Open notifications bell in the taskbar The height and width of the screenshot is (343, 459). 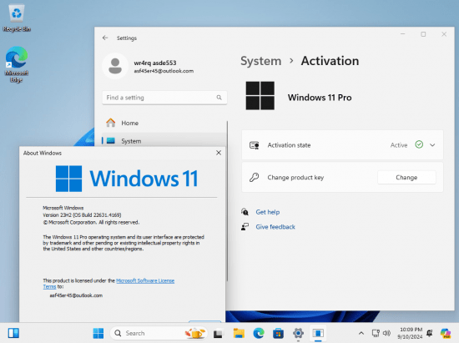pos(430,333)
